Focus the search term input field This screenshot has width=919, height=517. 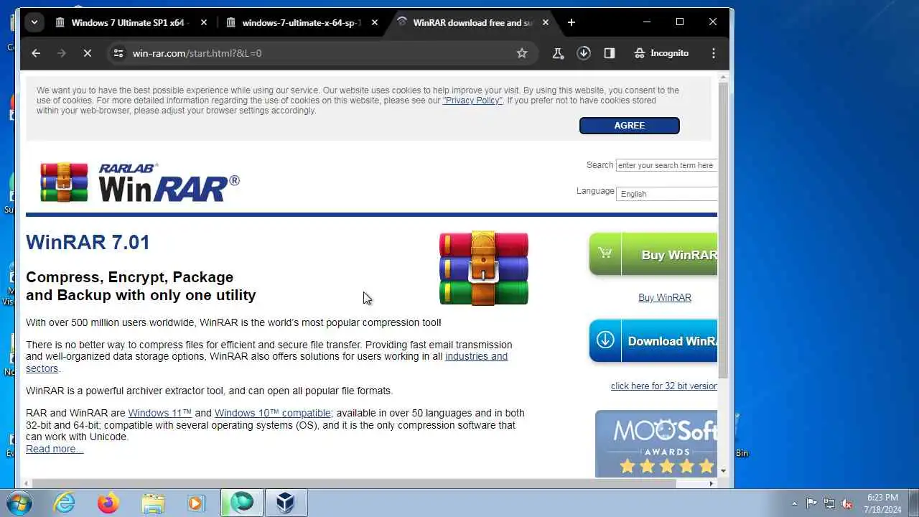pyautogui.click(x=666, y=165)
